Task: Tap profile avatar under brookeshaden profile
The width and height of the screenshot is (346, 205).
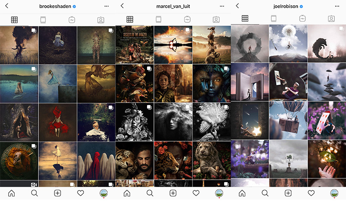Action: tap(104, 193)
